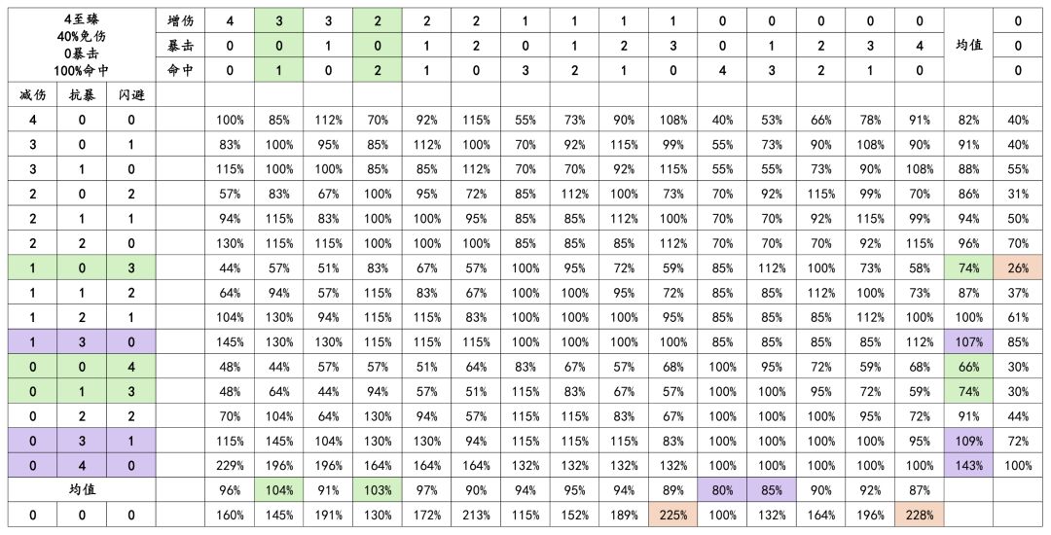Select the purple 143% cell
The height and width of the screenshot is (535, 1051).
pos(967,465)
